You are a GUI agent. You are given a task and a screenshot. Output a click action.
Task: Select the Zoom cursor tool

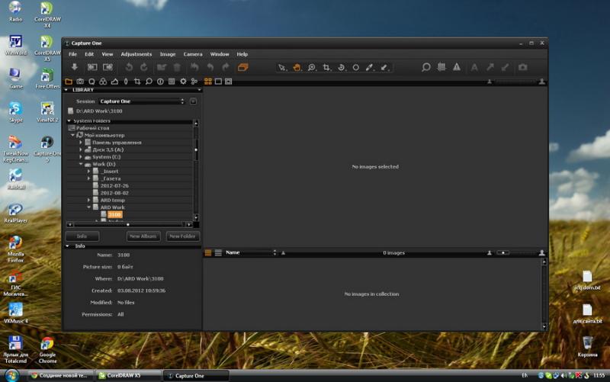click(x=311, y=67)
